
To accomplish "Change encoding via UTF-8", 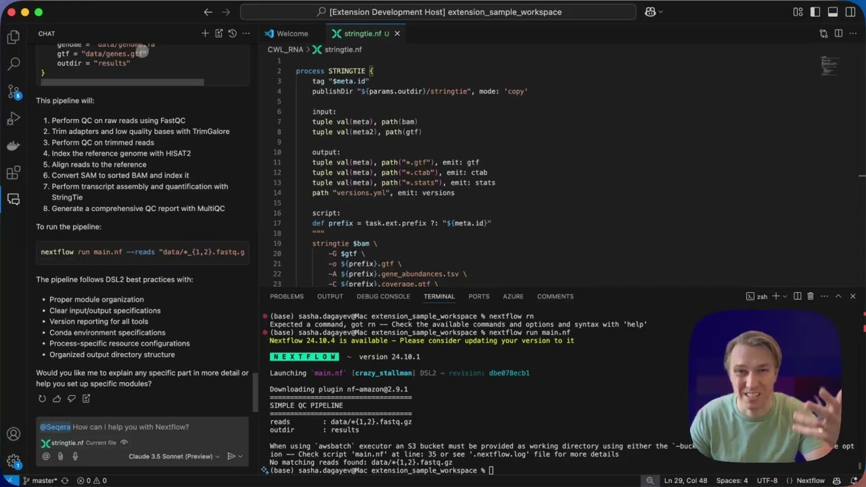I will (x=767, y=480).
